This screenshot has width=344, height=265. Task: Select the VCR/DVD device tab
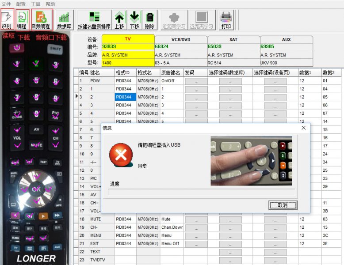click(x=180, y=39)
